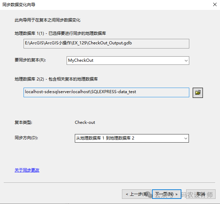Close the 同步数据变化向导 dialog window

tap(212, 5)
